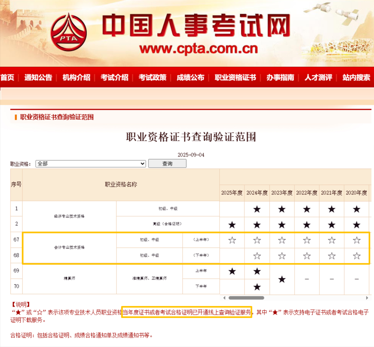Click the 2023年度 column header
The height and width of the screenshot is (347, 374).
pyautogui.click(x=281, y=192)
